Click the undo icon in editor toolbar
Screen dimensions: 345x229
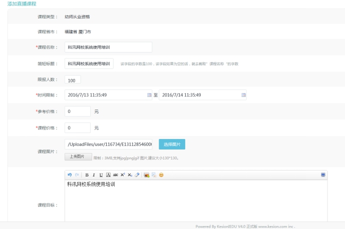(70, 175)
